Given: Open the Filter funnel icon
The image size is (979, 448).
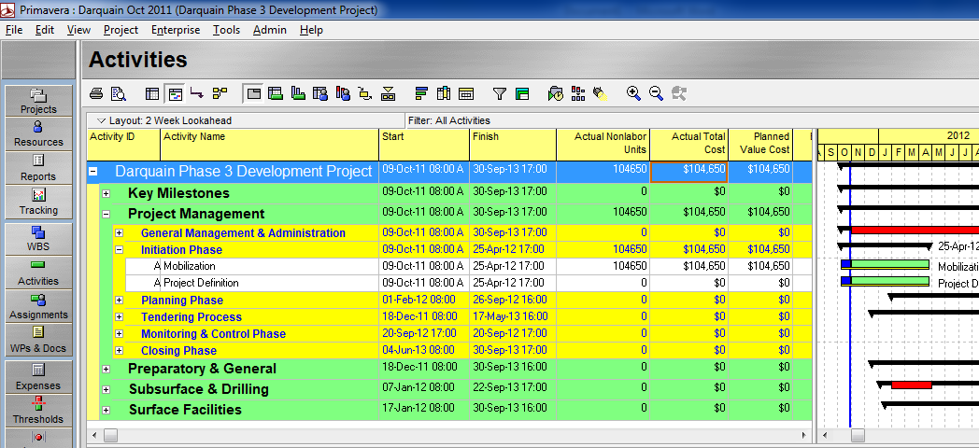Looking at the screenshot, I should click(500, 93).
